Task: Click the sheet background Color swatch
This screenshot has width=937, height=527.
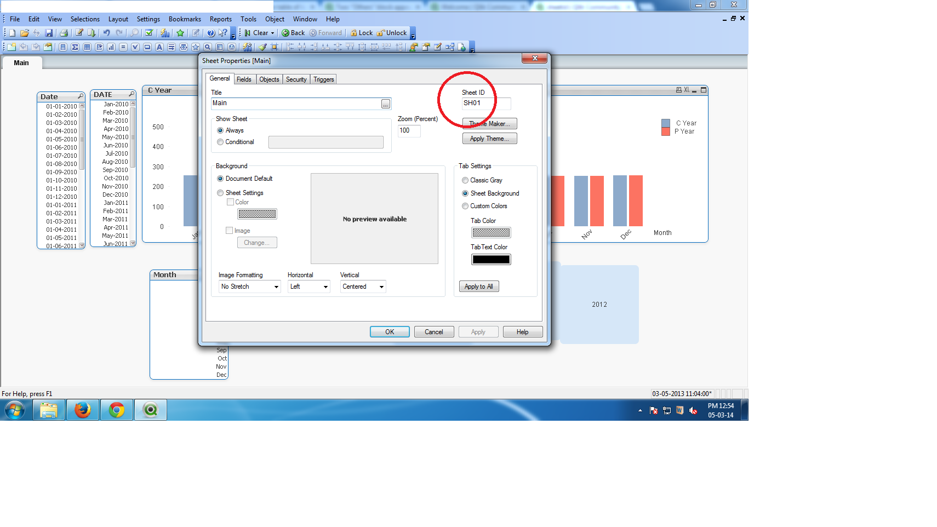Action: click(257, 214)
